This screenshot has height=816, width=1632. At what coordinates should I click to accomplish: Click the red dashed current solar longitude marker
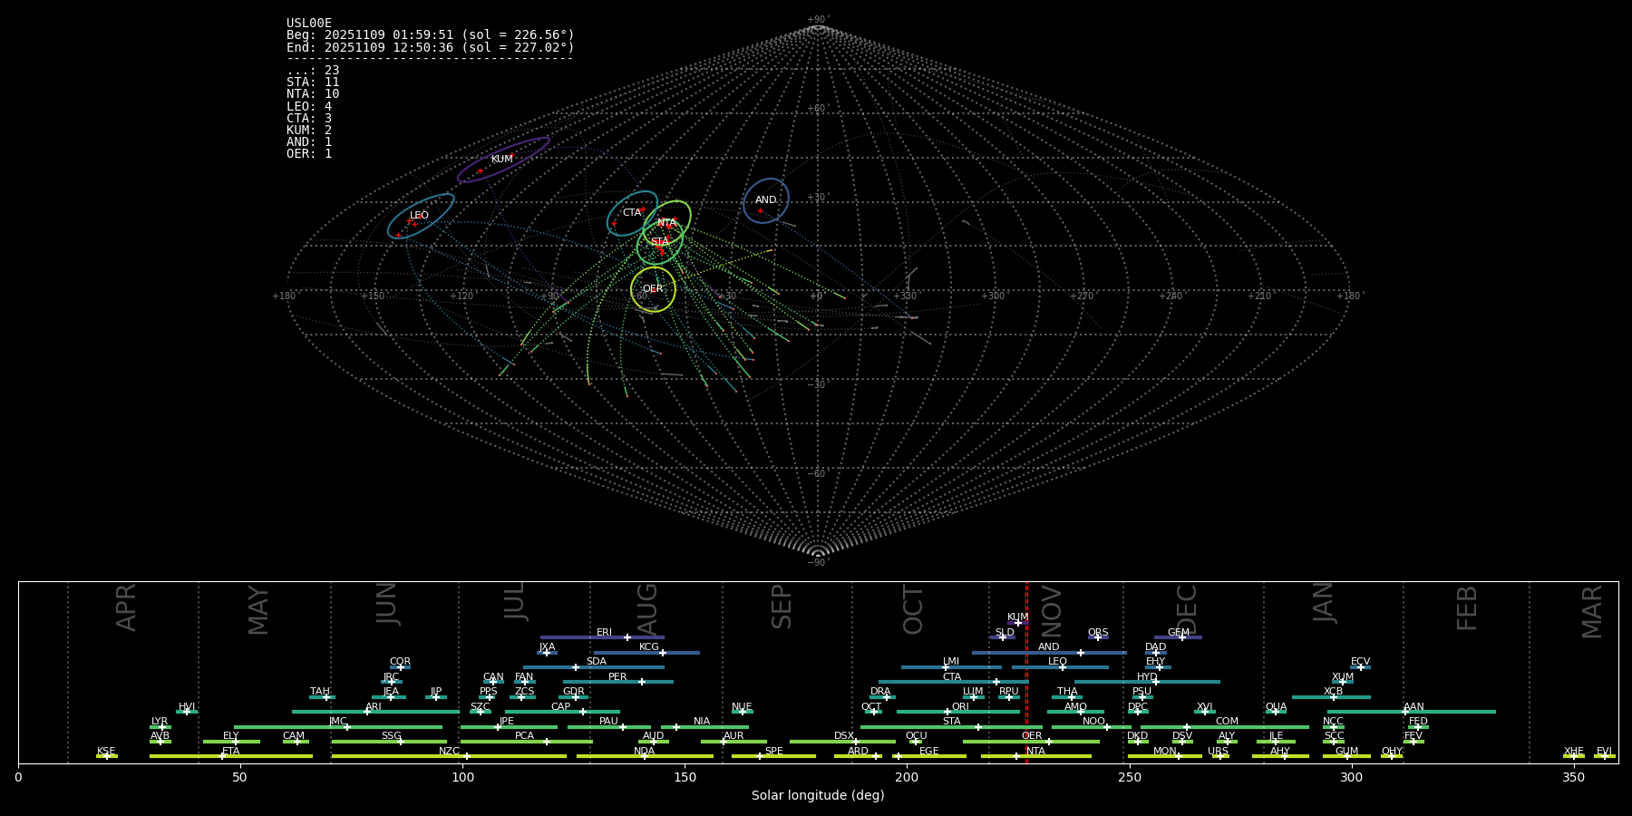[1026, 672]
